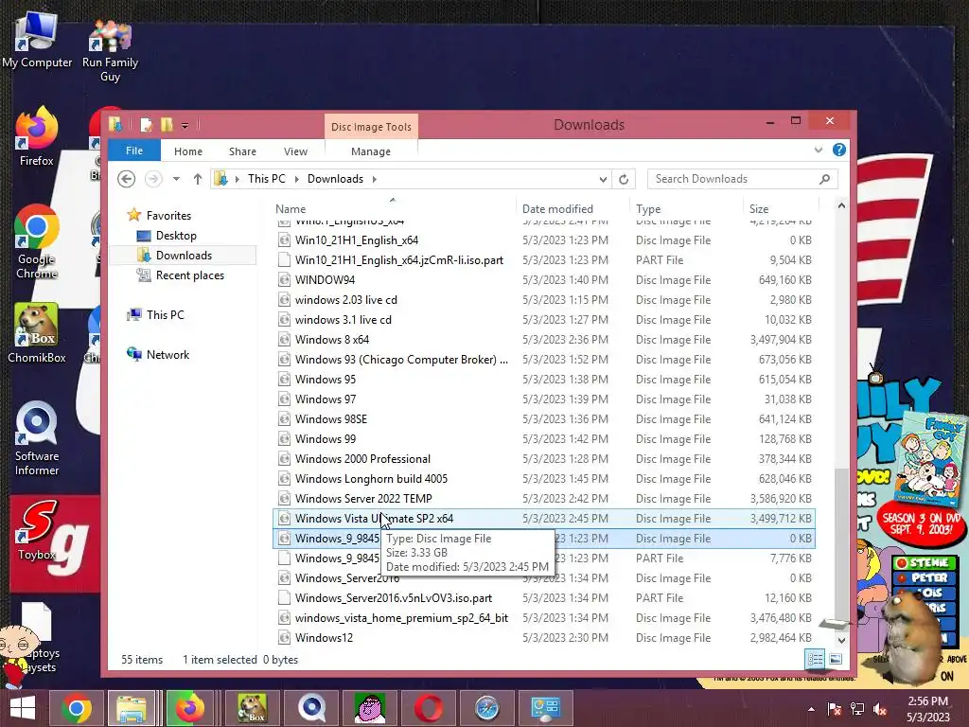969x727 pixels.
Task: Open the Share ribbon tab
Action: [x=242, y=151]
